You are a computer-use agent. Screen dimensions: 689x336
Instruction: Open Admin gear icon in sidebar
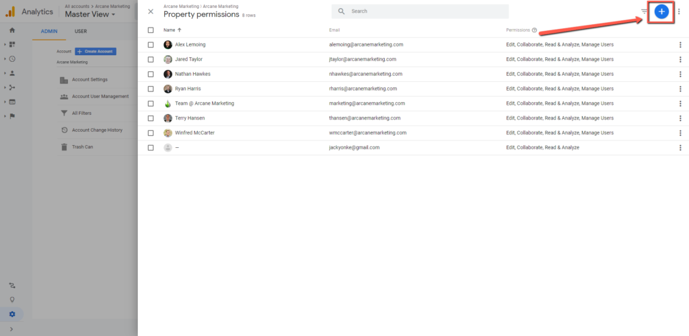click(x=12, y=314)
